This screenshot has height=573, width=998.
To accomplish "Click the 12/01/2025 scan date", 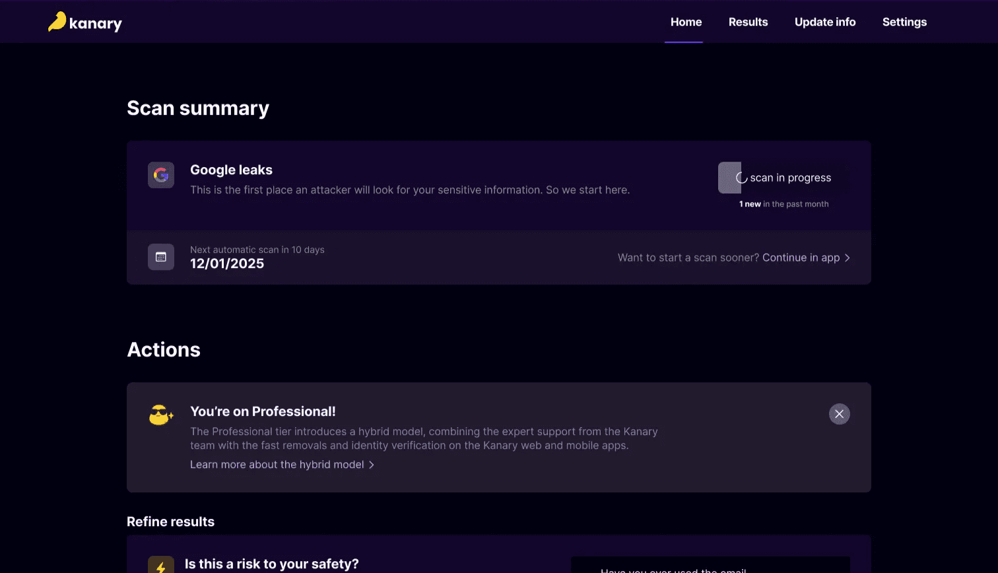I will [x=227, y=263].
